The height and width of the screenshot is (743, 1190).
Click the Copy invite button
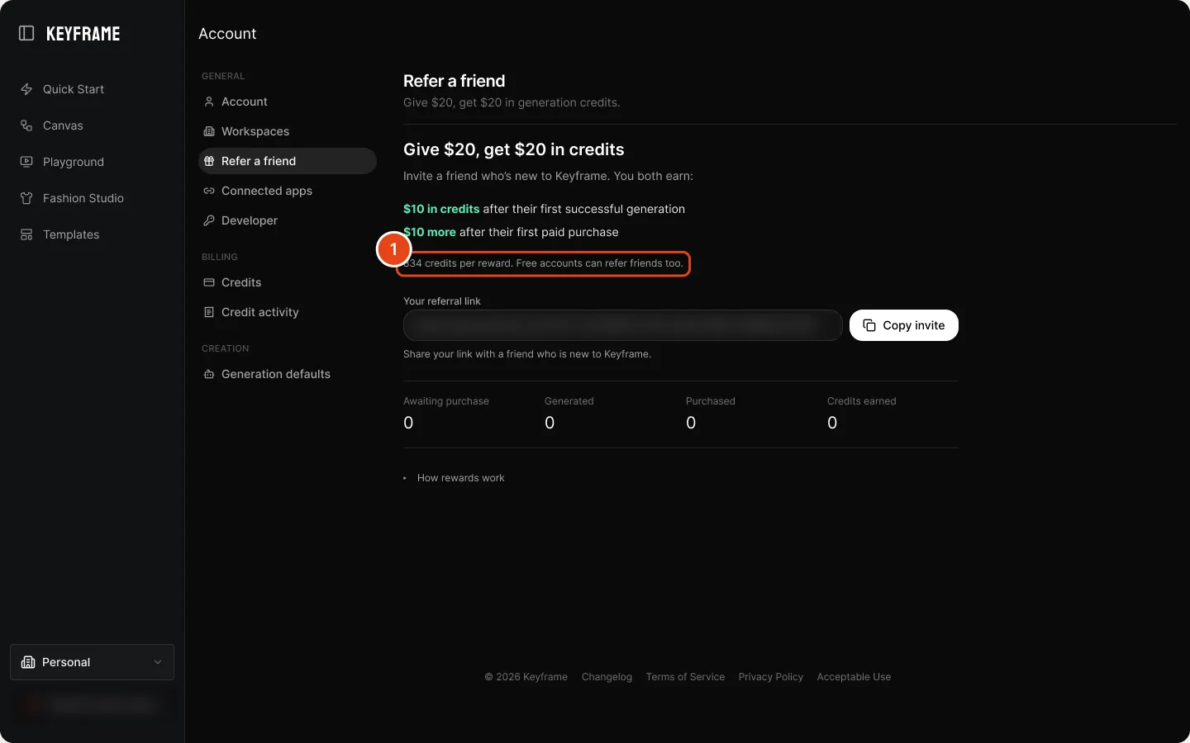coord(904,325)
